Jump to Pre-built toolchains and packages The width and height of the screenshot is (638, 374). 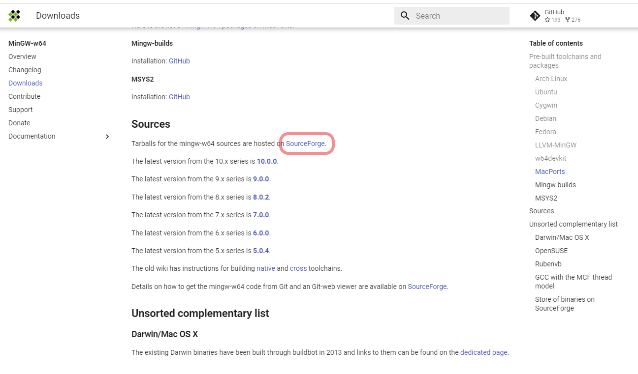coord(565,61)
